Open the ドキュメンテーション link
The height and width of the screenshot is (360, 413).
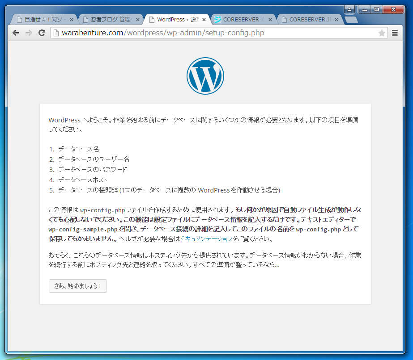[x=206, y=239]
